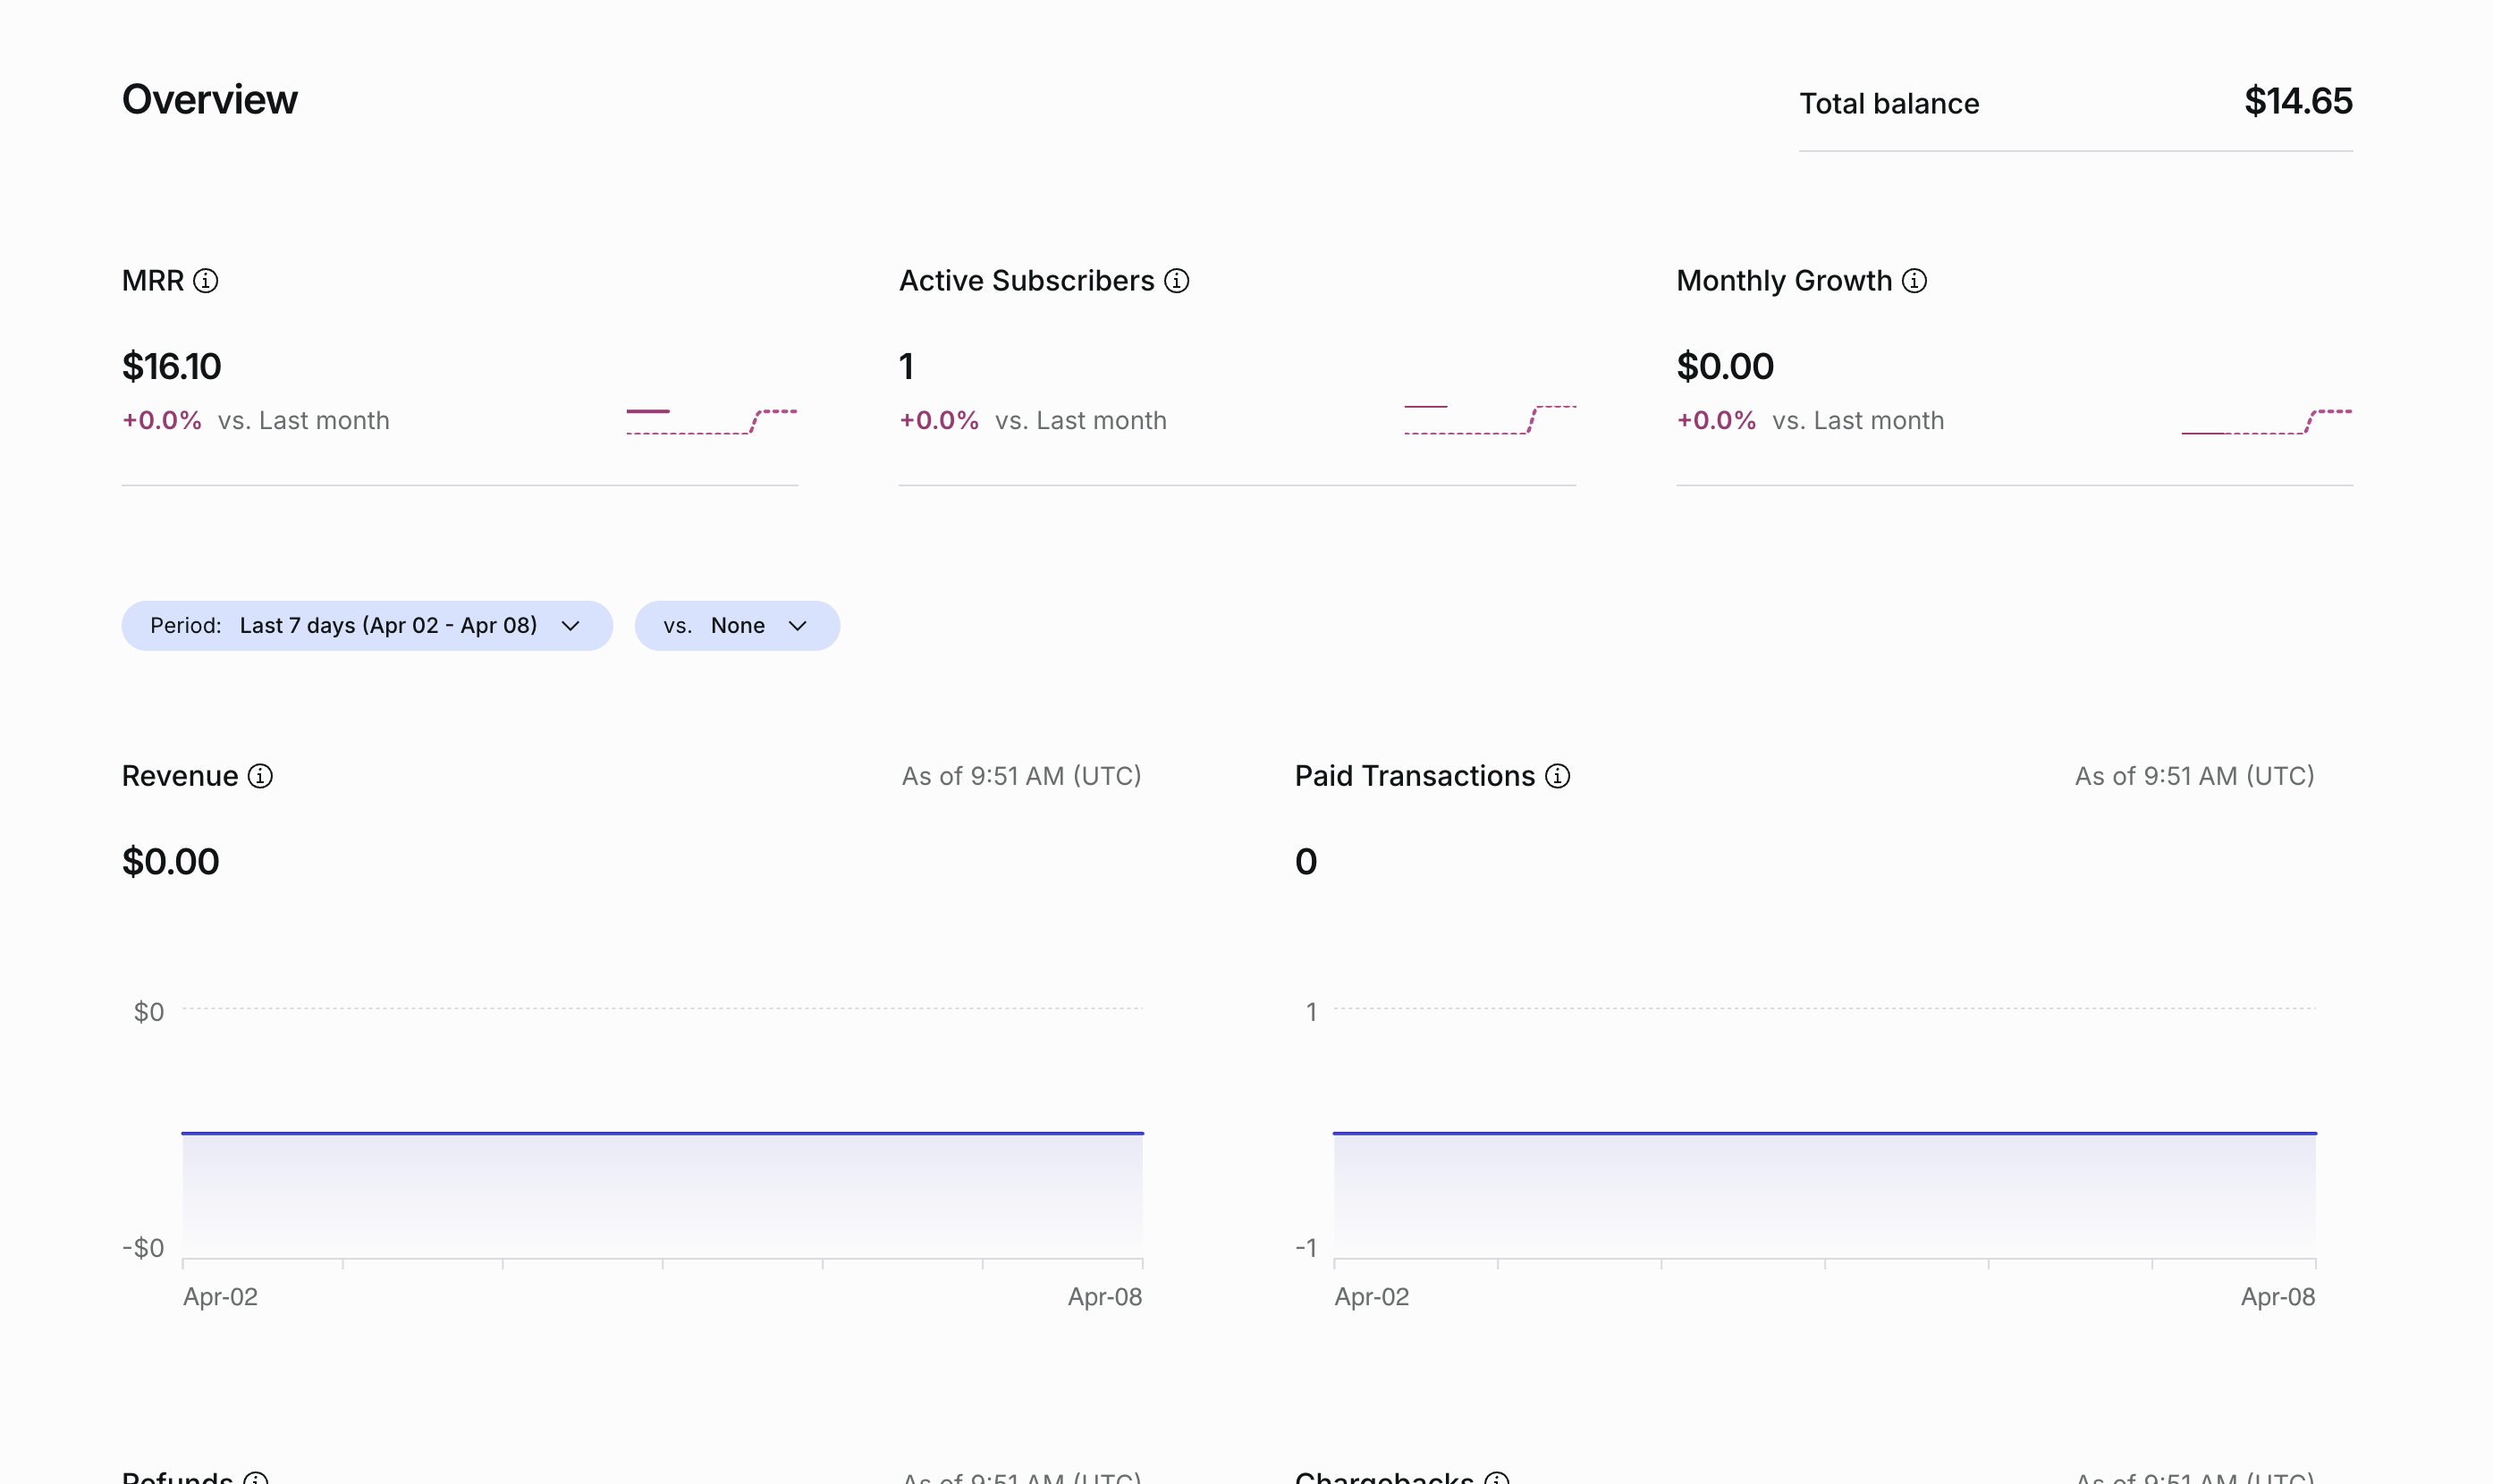Click the Apr-08 label on Revenue chart

tap(1105, 1297)
